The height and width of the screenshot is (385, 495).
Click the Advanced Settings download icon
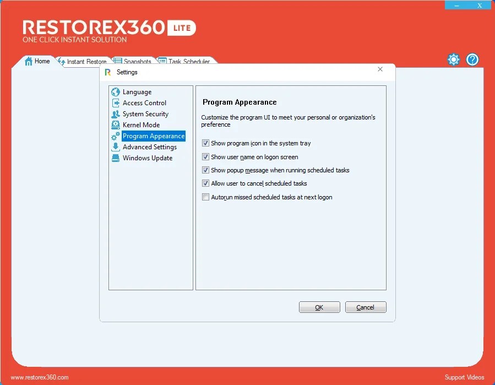[116, 147]
